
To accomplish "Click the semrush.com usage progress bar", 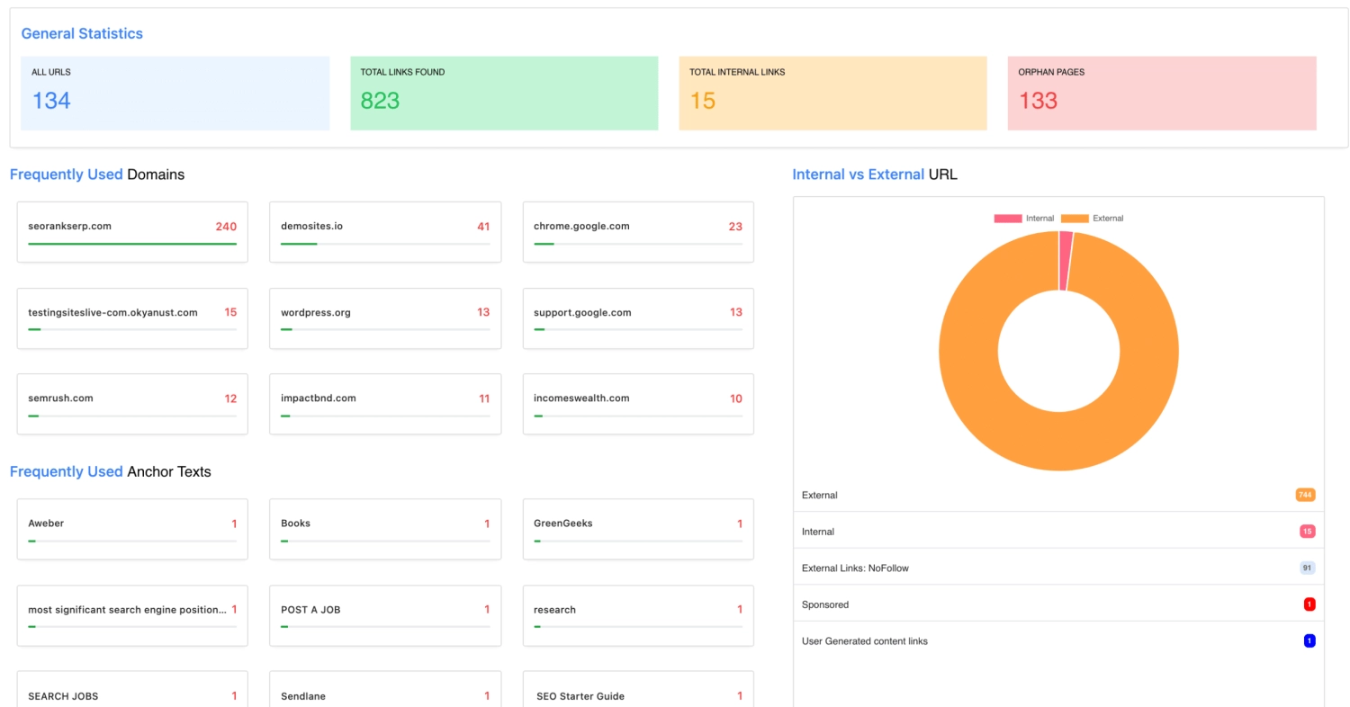I will click(x=132, y=416).
